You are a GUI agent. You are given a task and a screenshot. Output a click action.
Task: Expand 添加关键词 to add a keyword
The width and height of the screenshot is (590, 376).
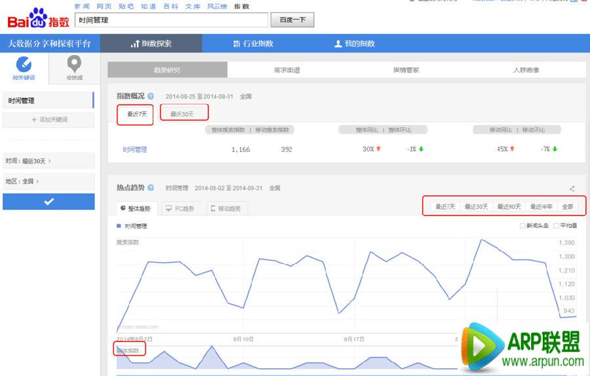point(49,120)
